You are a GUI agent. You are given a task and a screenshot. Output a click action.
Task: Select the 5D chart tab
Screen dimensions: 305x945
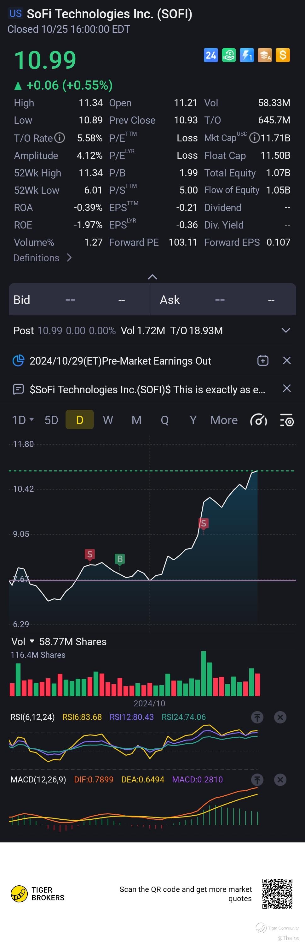point(51,420)
